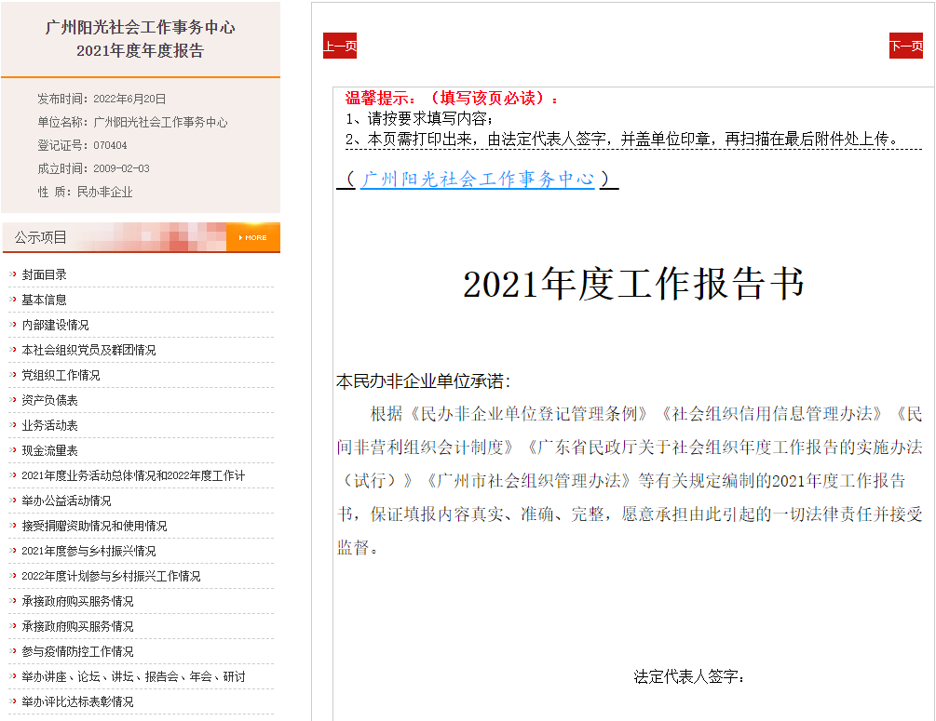
Task: Open 本社会组织党员及群团情况
Action: point(88,350)
